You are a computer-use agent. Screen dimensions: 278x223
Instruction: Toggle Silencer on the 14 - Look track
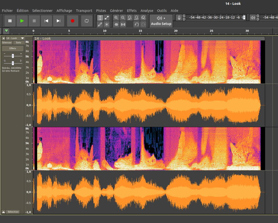[7, 43]
